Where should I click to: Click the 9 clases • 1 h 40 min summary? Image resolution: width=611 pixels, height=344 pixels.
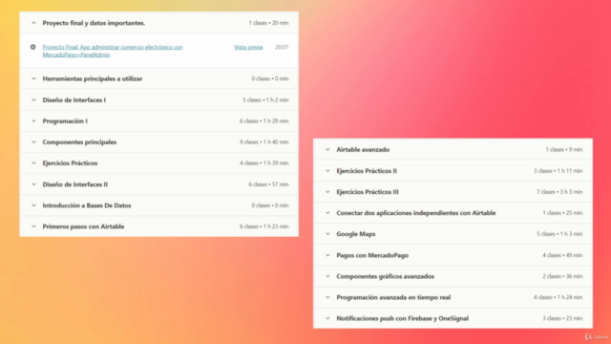point(264,142)
